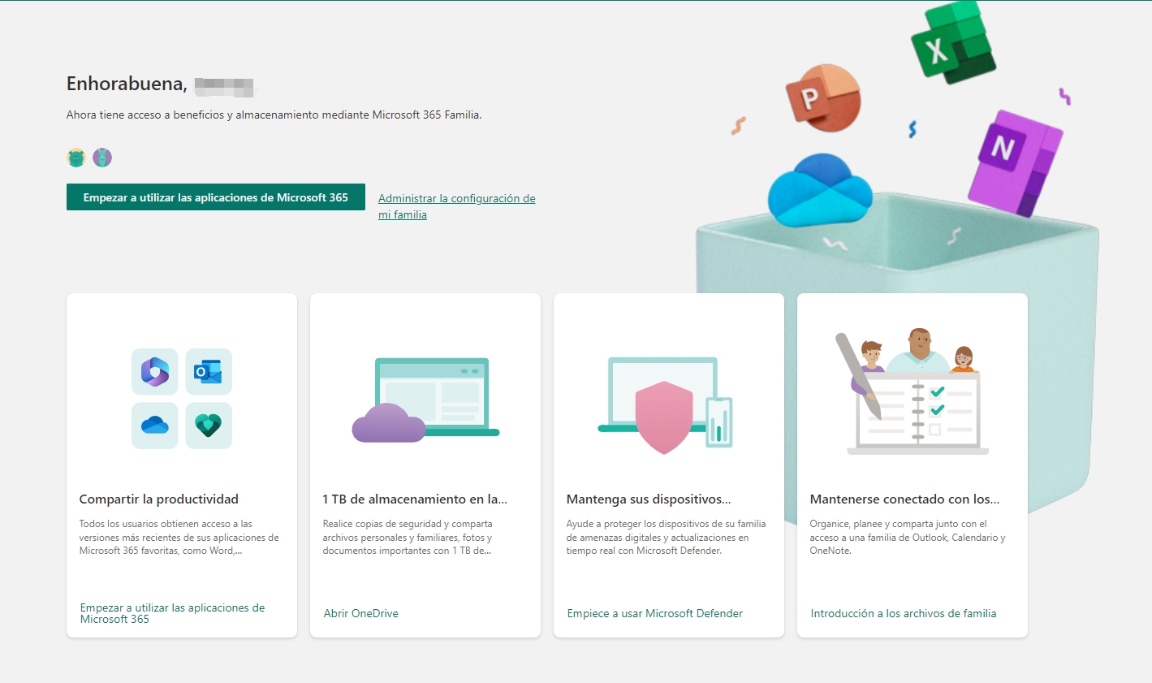Click the OneDrive cloud icon in the illustration

tap(820, 192)
